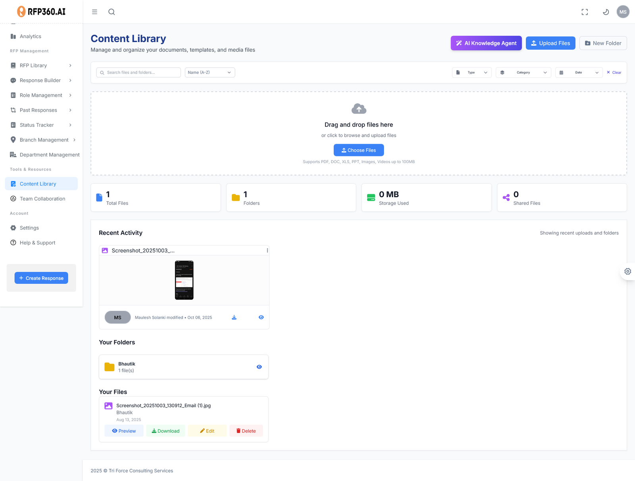Image resolution: width=635 pixels, height=481 pixels.
Task: View the Bhautik folder using its eye icon
Action: tap(259, 367)
